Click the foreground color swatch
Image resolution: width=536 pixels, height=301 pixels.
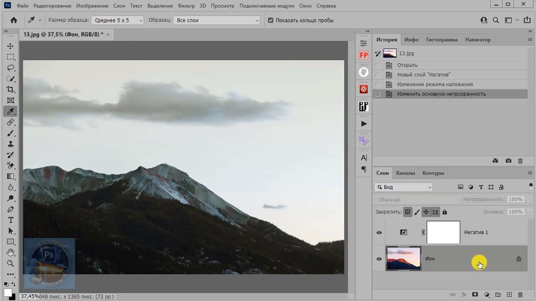click(x=8, y=292)
